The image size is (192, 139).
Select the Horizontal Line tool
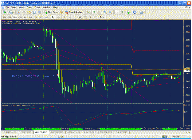(70, 17)
